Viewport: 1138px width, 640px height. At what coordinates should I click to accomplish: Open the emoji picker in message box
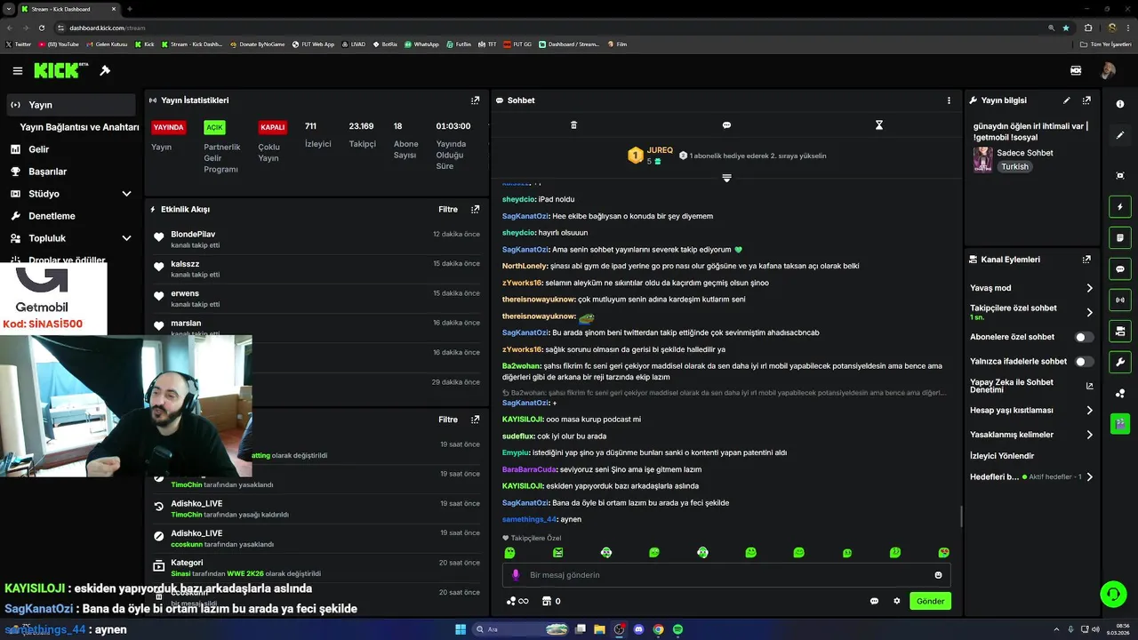click(x=938, y=575)
